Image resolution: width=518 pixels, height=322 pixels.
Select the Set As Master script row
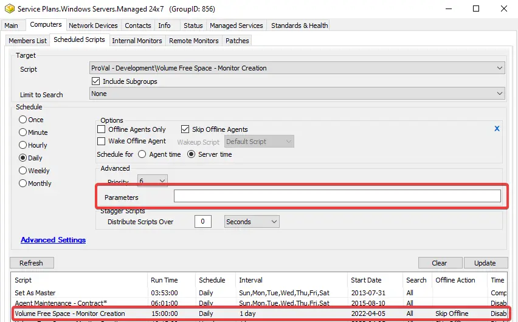pyautogui.click(x=259, y=293)
